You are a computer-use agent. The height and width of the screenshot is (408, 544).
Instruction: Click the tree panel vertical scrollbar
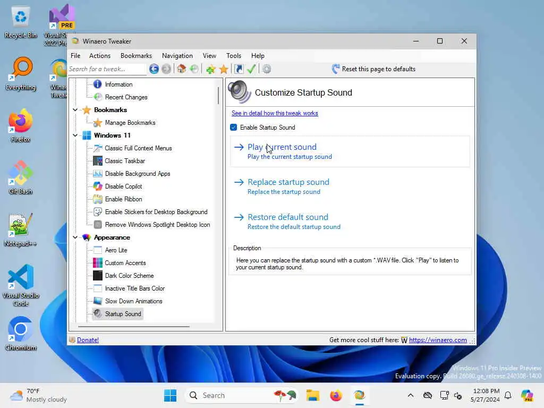pos(218,96)
